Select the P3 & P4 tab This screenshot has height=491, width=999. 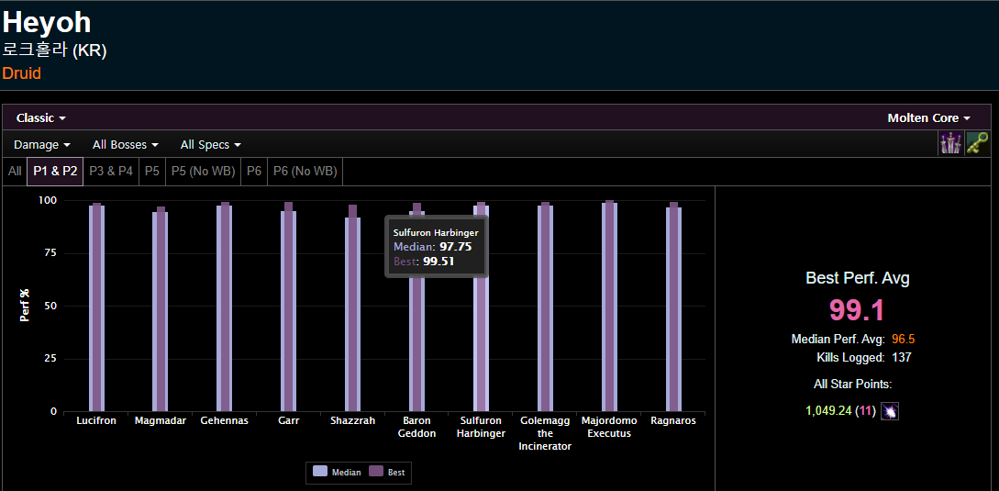tap(111, 171)
